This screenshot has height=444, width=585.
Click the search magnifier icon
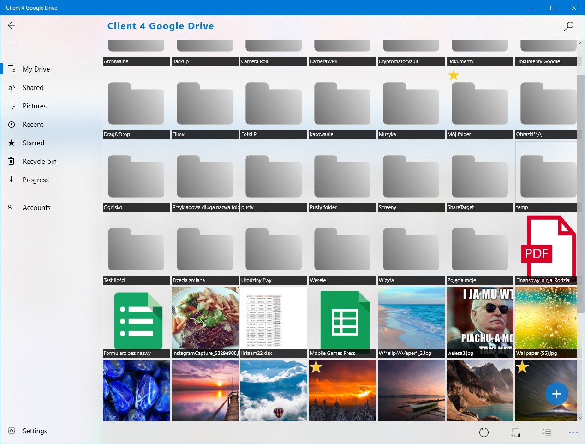tap(569, 26)
